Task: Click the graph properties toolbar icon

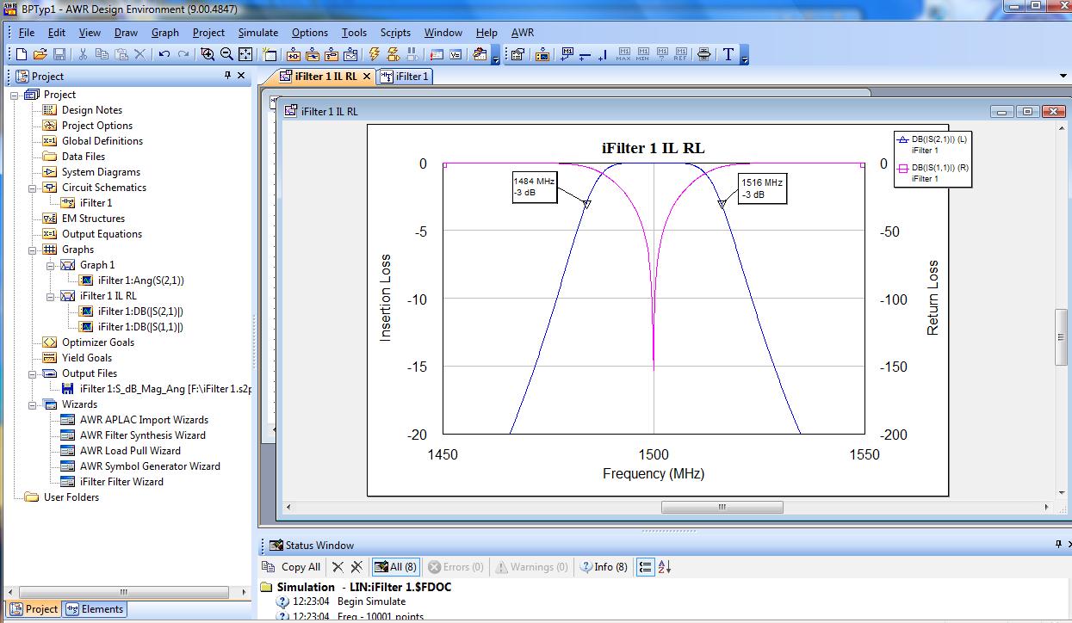Action: 517,54
